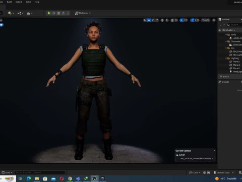
Task: Open the Help menu
Action: pyautogui.click(x=37, y=2)
